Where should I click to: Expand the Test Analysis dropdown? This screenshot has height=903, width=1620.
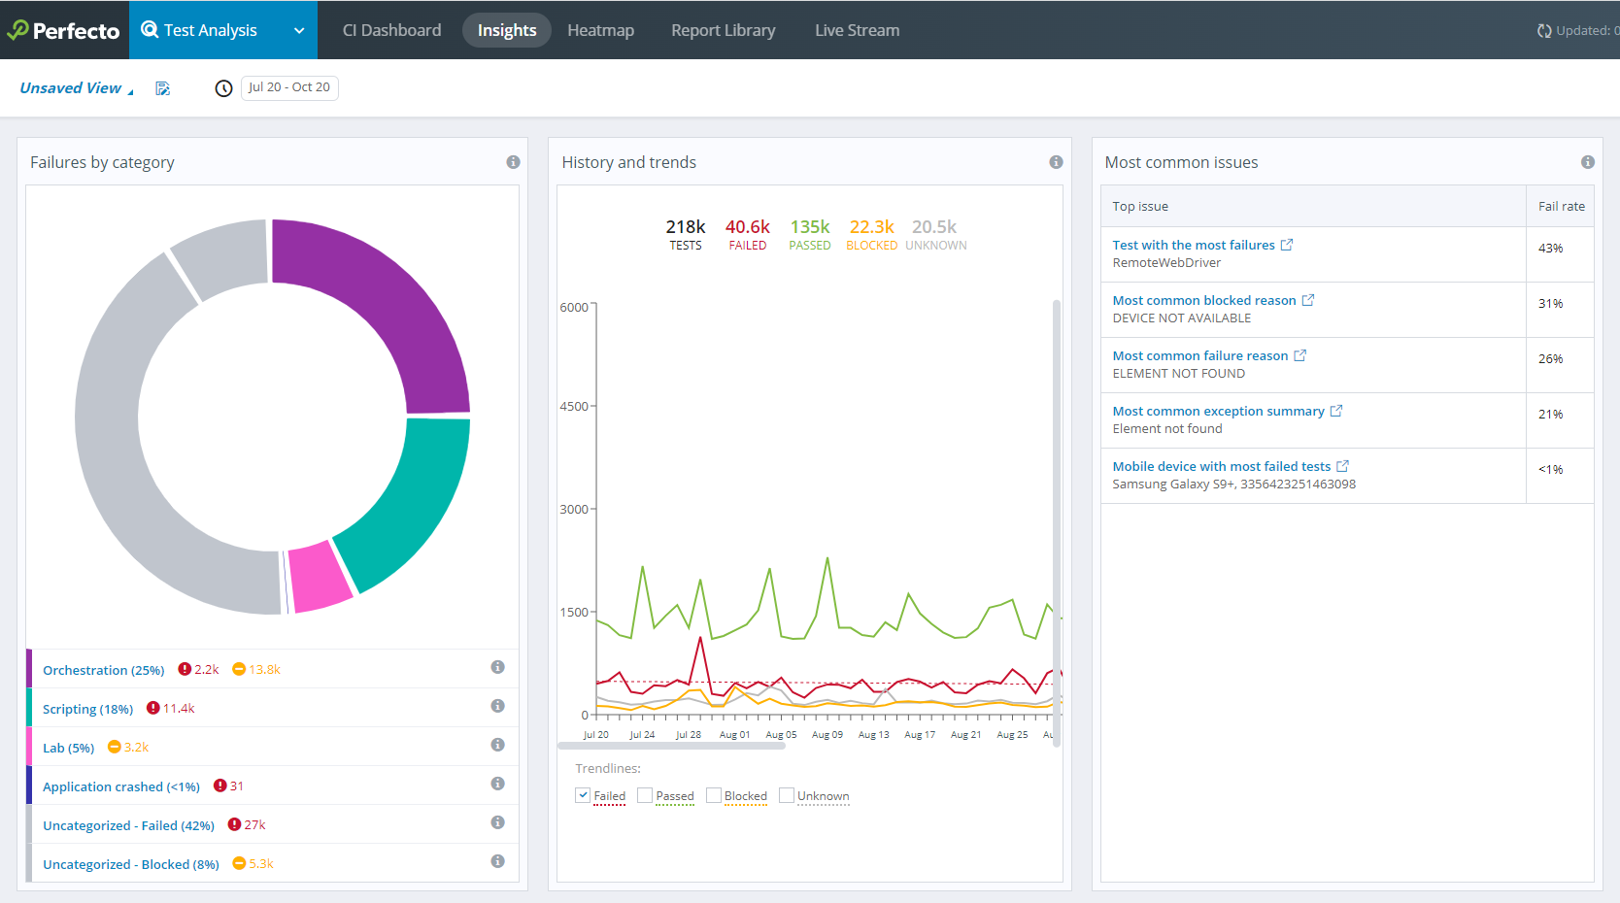pos(299,30)
